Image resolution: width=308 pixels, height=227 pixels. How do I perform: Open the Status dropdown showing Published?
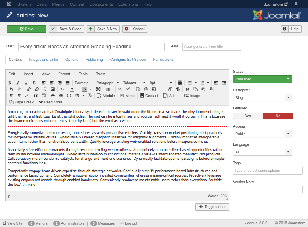pyautogui.click(x=262, y=79)
